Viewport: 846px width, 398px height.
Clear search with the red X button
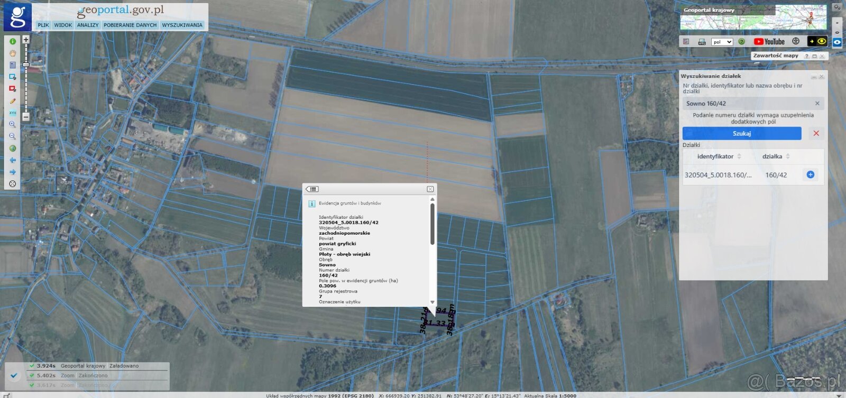coord(816,134)
